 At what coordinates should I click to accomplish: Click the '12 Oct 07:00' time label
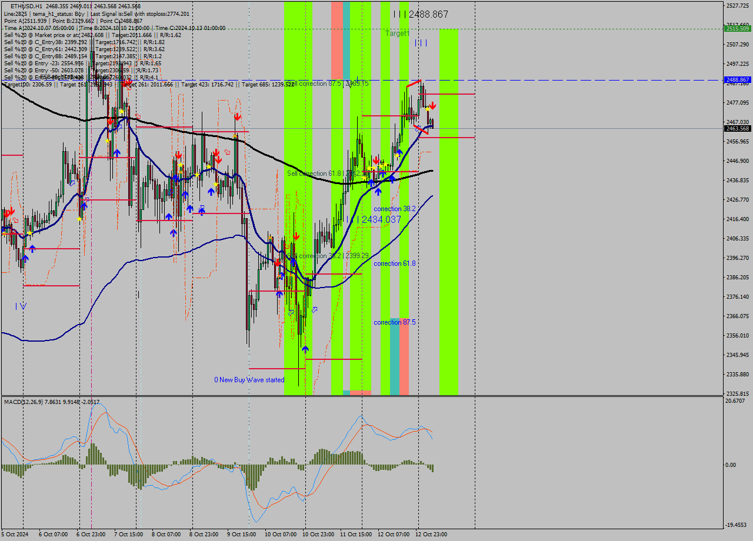(x=394, y=535)
